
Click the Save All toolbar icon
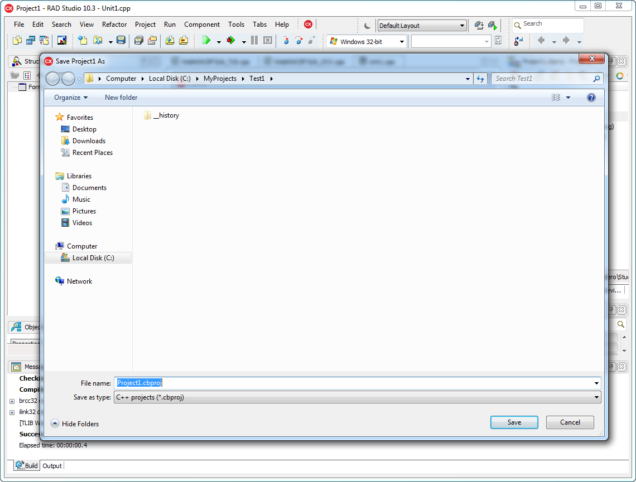[139, 41]
